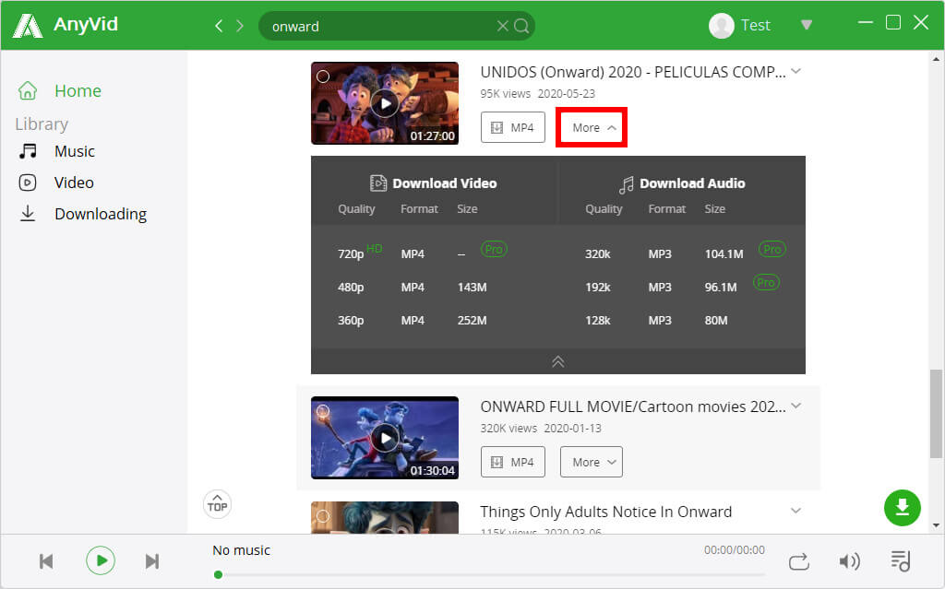Click the Test user avatar
Image resolution: width=945 pixels, height=589 pixels.
(721, 25)
